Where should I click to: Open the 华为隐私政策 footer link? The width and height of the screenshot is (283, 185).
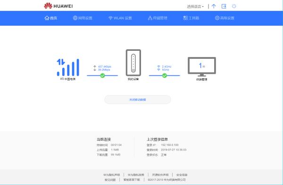(x=136, y=175)
